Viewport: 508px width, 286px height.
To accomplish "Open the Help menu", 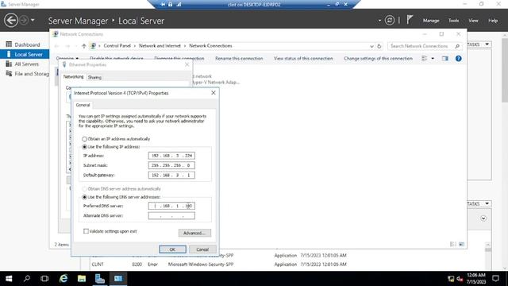I will pyautogui.click(x=493, y=21).
